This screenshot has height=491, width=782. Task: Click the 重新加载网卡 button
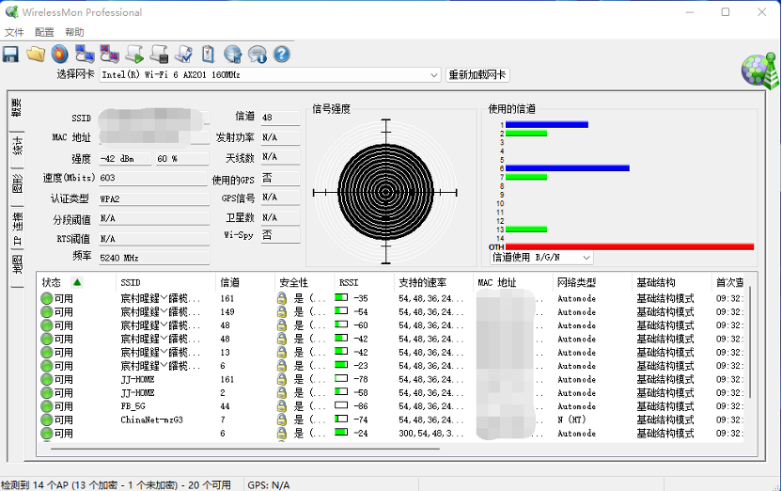point(477,75)
